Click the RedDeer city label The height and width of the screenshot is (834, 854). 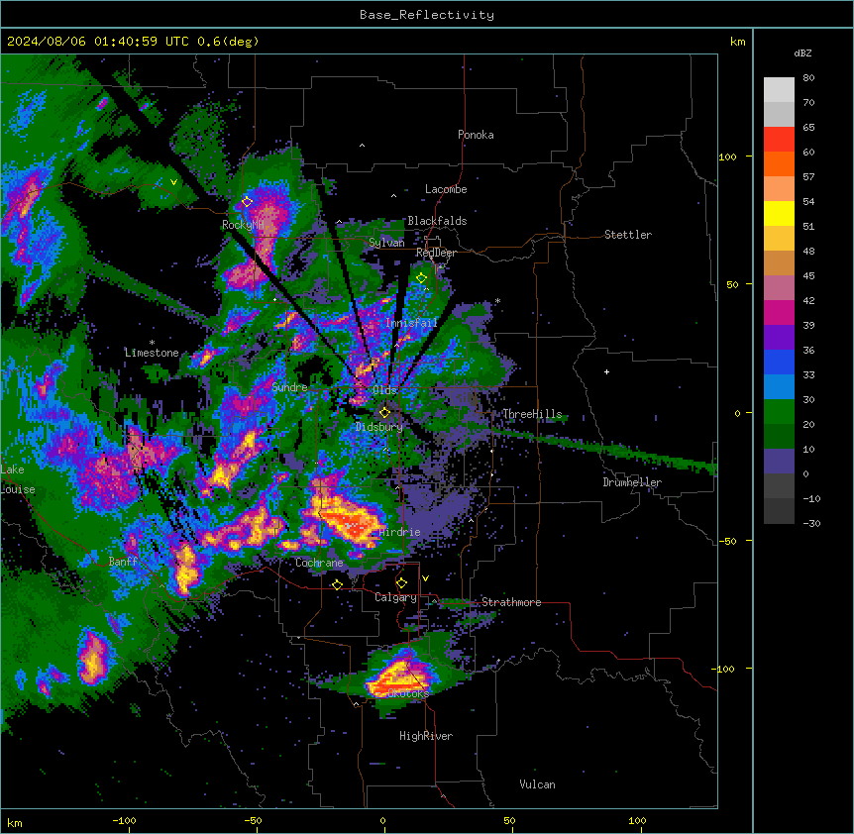436,253
